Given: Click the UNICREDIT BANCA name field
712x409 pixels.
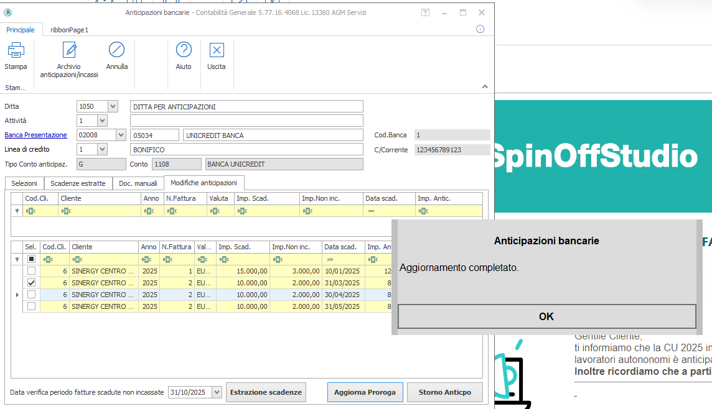Looking at the screenshot, I should point(273,135).
